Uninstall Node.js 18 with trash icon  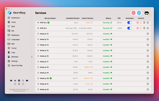[148, 67]
